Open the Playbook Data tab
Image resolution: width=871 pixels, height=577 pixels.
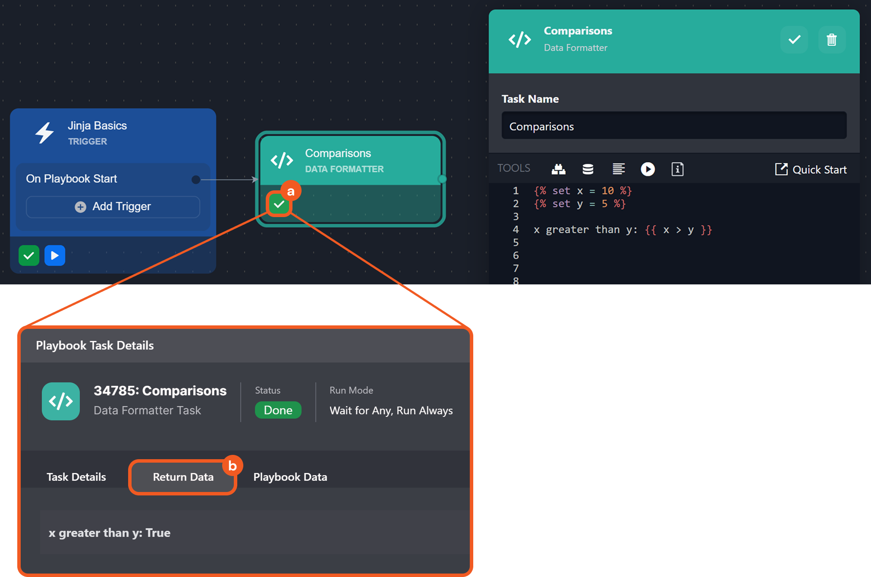pos(290,477)
